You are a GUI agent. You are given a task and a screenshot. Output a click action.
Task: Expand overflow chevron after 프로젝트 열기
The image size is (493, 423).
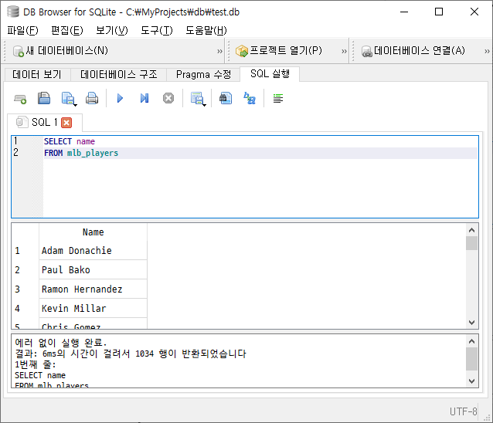point(345,51)
